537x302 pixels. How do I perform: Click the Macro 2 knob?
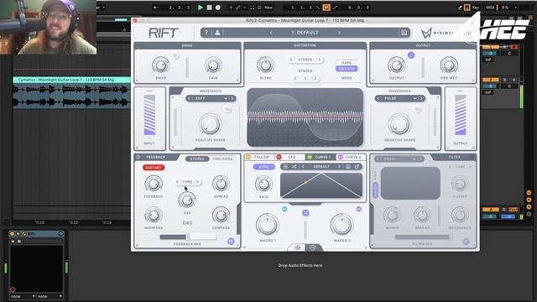point(341,225)
